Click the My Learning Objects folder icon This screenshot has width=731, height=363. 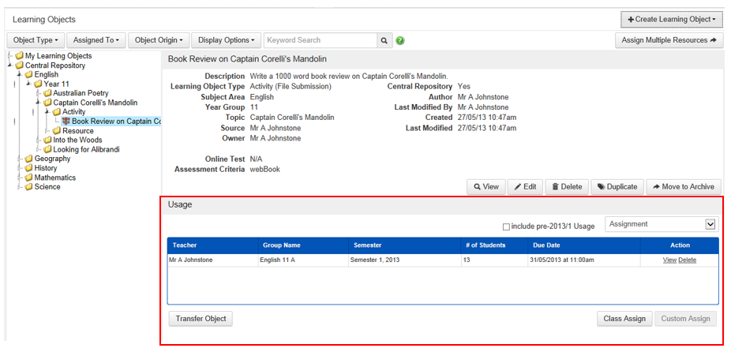[20, 56]
